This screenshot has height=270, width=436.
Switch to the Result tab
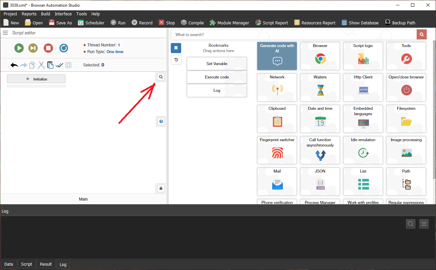click(x=46, y=264)
